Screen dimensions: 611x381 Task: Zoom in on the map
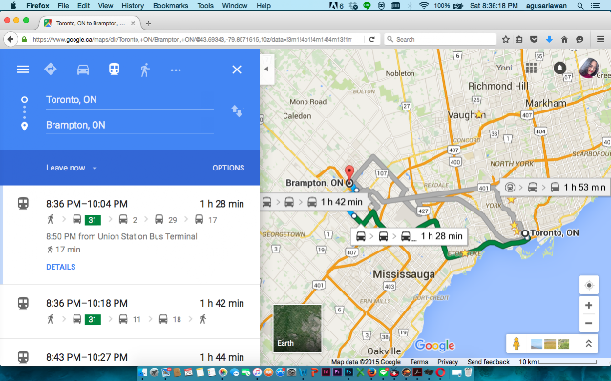pyautogui.click(x=589, y=305)
